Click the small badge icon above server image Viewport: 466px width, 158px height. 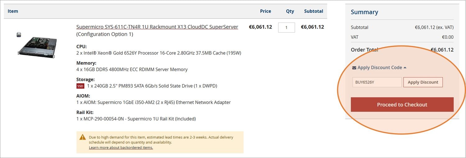tap(19, 35)
